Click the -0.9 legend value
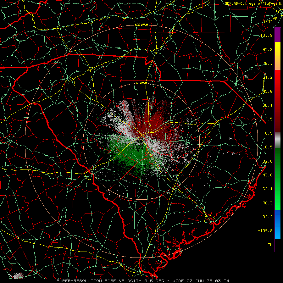Image resolution: width=283 pixels, height=283 pixels. (x=268, y=133)
